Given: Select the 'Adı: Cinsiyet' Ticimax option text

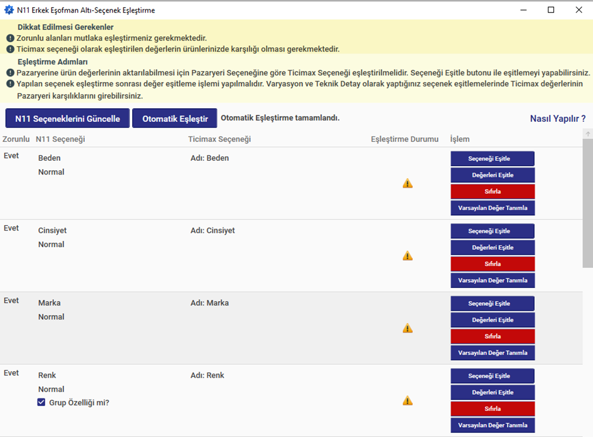Looking at the screenshot, I should 213,230.
